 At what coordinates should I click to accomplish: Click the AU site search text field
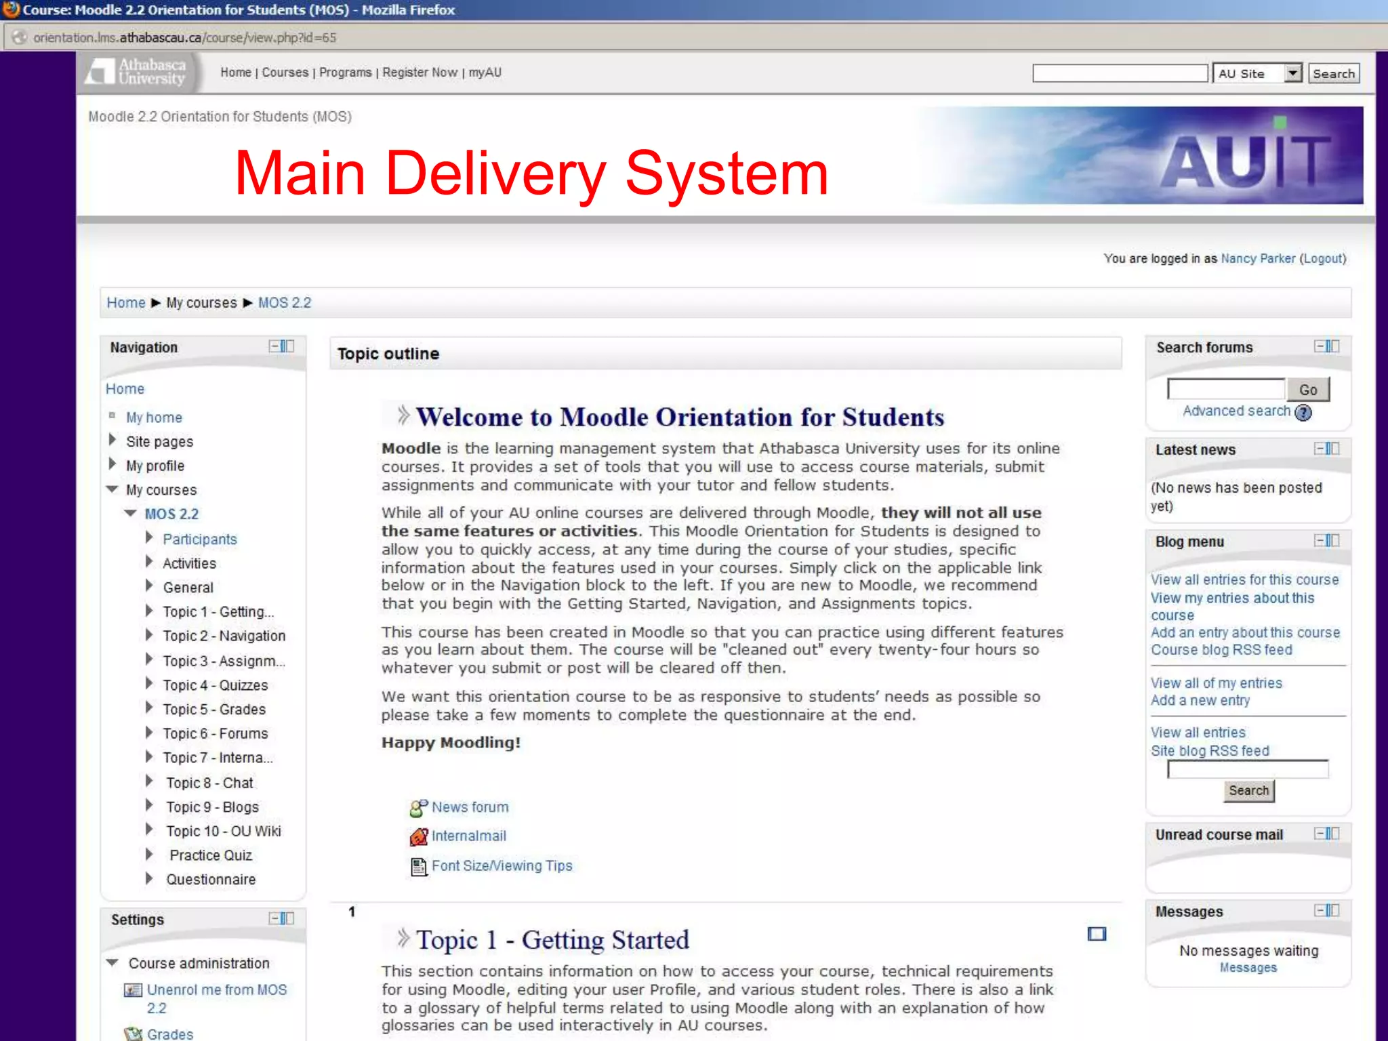point(1120,73)
